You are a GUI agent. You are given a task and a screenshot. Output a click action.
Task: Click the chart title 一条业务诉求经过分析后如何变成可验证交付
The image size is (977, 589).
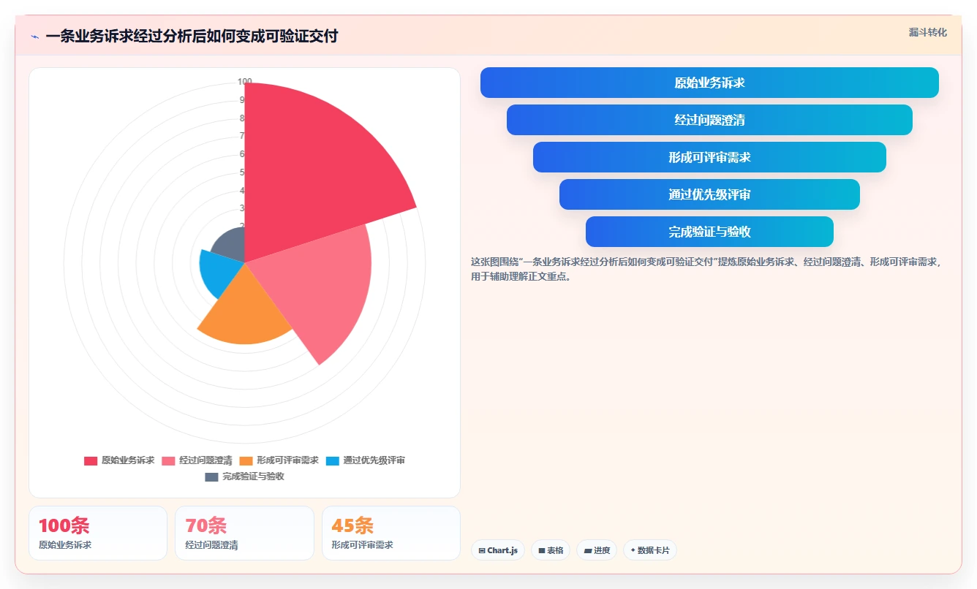(192, 37)
